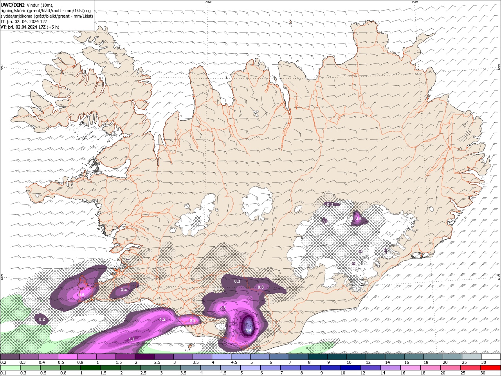The width and height of the screenshot is (501, 376).
Task: Click the 0.4 value over Reykjanes
Action: pos(124,290)
